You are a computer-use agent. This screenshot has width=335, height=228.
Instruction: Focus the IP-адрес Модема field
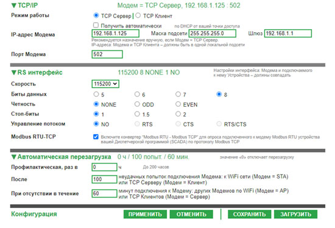pyautogui.click(x=116, y=34)
